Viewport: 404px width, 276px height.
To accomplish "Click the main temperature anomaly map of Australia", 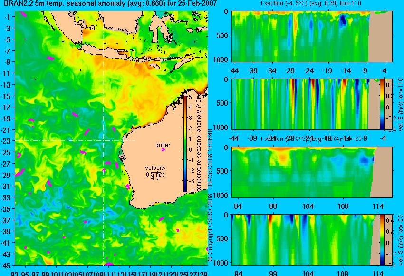I will pyautogui.click(x=111, y=138).
